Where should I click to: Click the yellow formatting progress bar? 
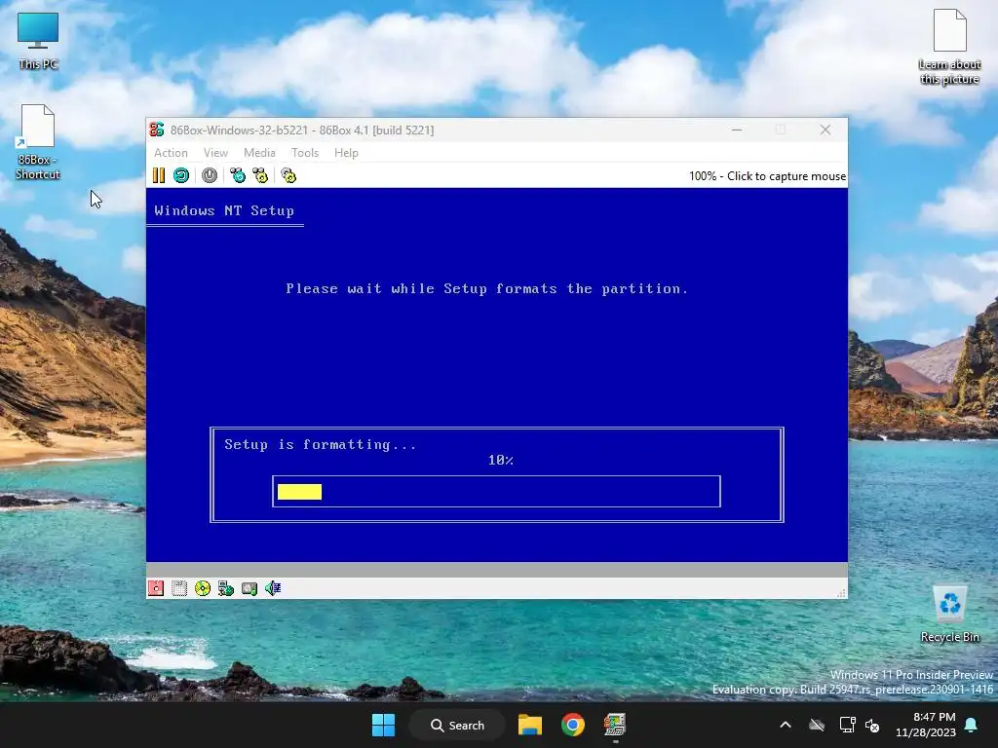(x=300, y=492)
